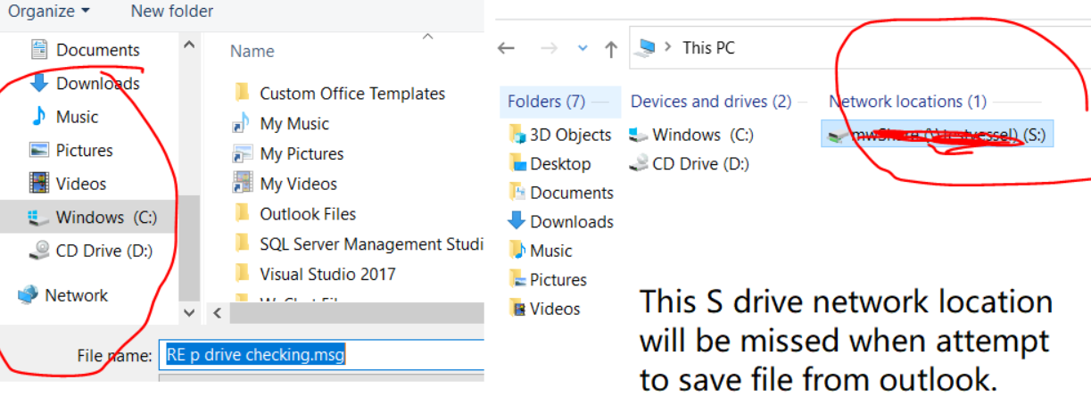The width and height of the screenshot is (1091, 413).
Task: Open Visual Studio 2017 folder
Action: pyautogui.click(x=326, y=274)
